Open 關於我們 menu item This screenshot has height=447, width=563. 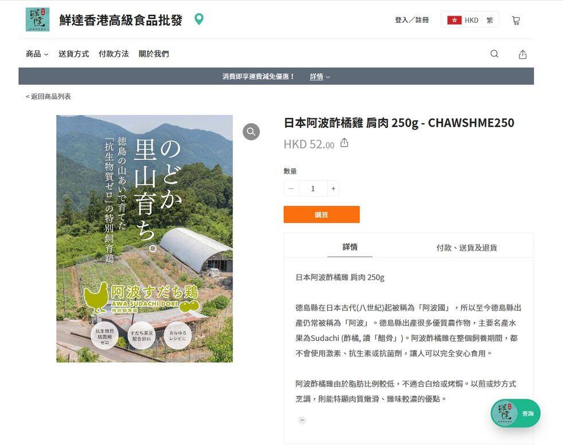[x=154, y=54]
